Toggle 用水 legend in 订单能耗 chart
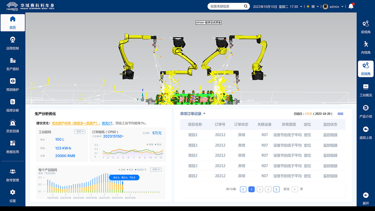 [158, 144]
